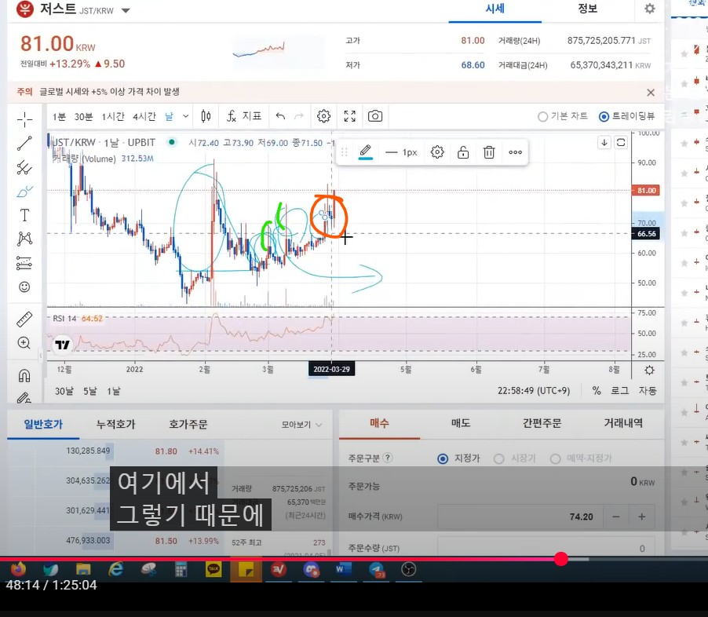This screenshot has width=708, height=617.
Task: Select the crosshair cursor tool
Action: click(24, 119)
